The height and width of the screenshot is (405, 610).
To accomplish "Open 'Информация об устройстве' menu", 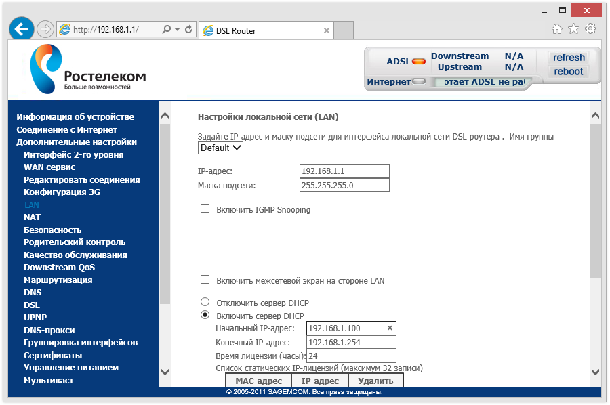I will [75, 117].
